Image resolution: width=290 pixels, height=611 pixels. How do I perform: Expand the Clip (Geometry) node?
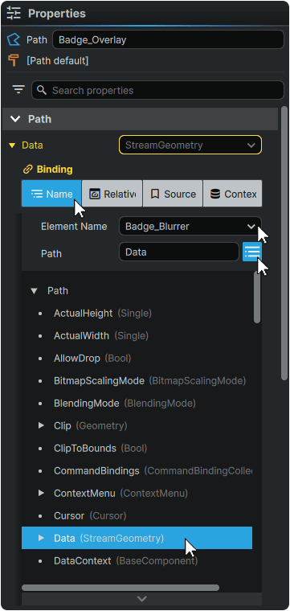(41, 425)
